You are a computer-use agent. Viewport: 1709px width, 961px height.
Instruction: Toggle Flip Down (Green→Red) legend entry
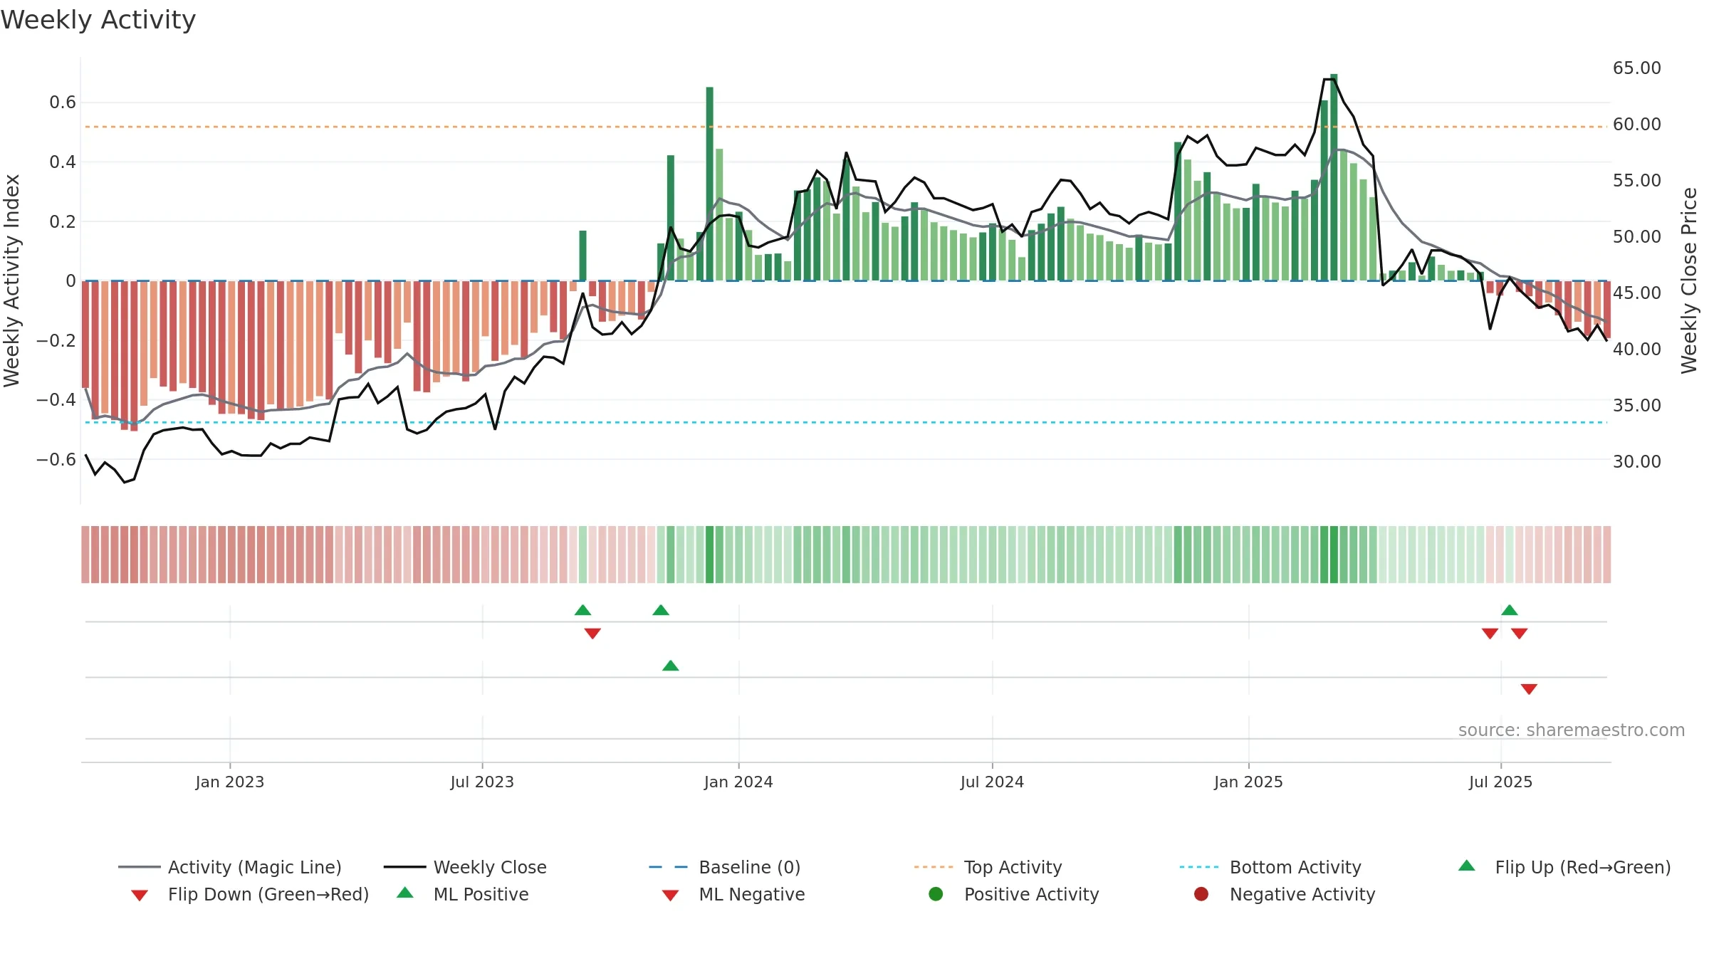pyautogui.click(x=250, y=894)
